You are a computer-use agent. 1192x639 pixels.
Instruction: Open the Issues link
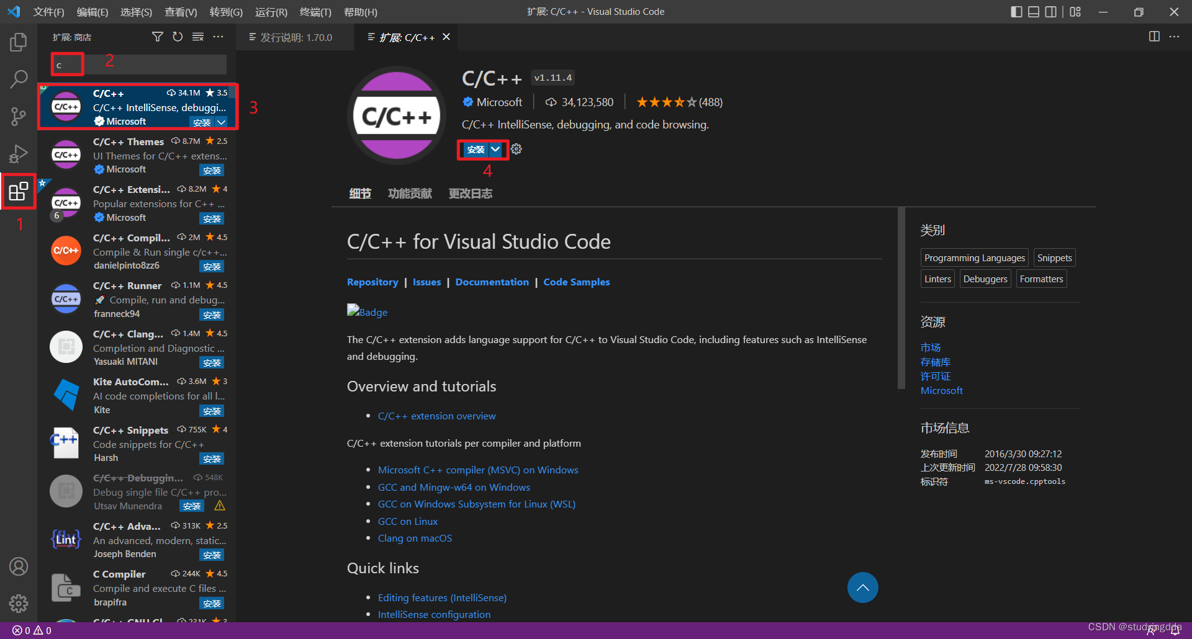point(427,282)
